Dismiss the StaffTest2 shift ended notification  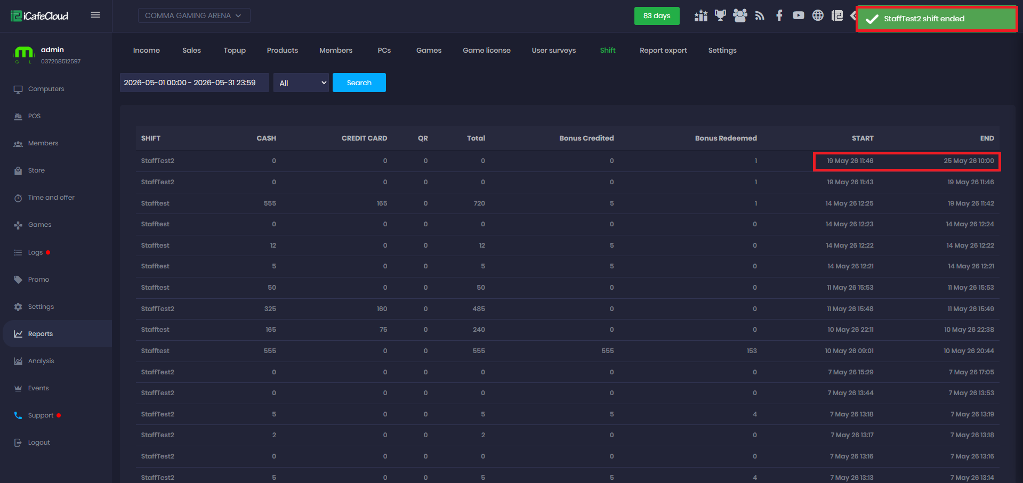click(x=937, y=19)
